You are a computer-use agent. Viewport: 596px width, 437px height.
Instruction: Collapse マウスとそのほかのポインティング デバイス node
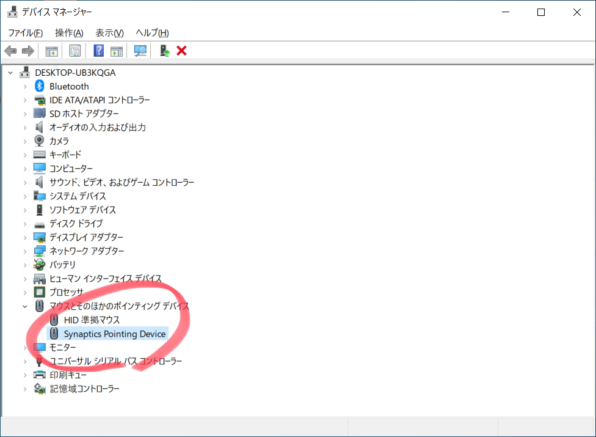[25, 306]
